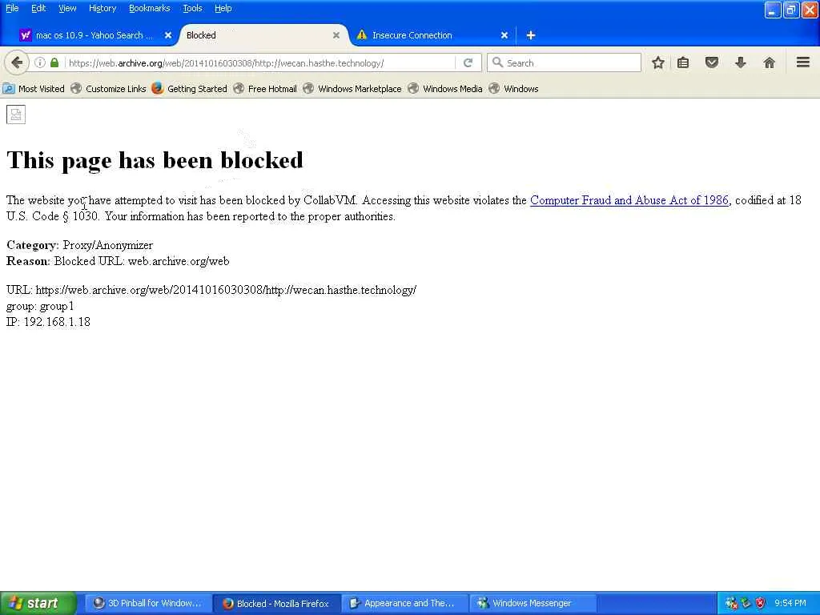820x615 pixels.
Task: Switch to Windows Messenger taskbar window
Action: 533,604
